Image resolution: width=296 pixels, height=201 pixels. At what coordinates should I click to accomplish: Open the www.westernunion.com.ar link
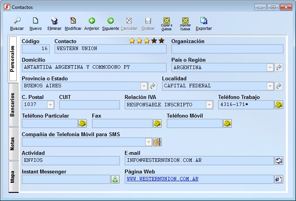point(162,179)
